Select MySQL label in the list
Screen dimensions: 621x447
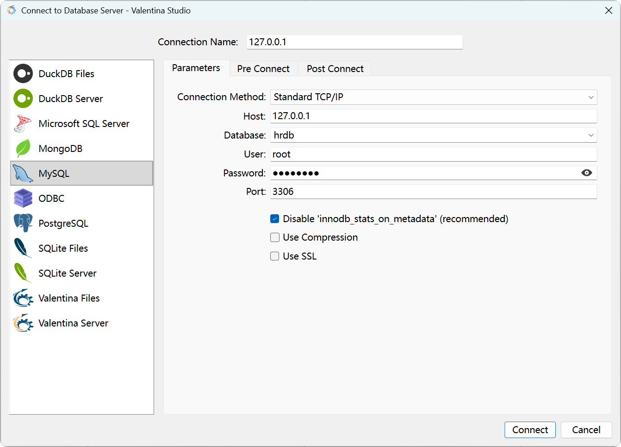(54, 174)
